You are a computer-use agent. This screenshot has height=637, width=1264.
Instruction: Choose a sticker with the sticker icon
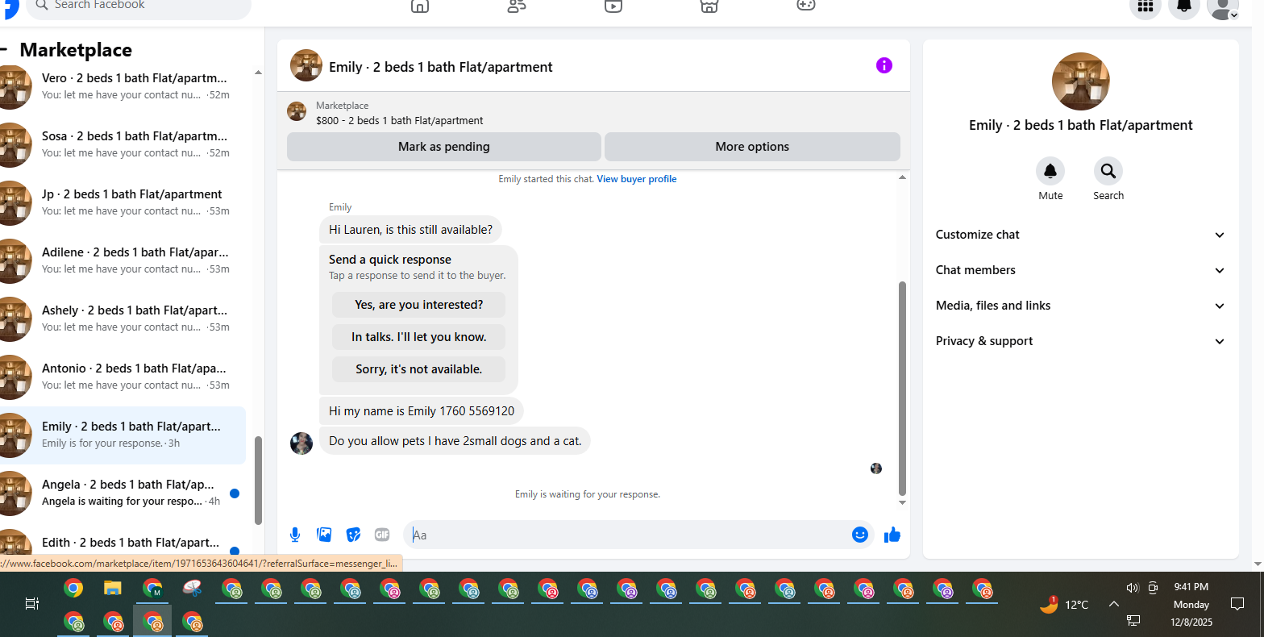coord(353,535)
